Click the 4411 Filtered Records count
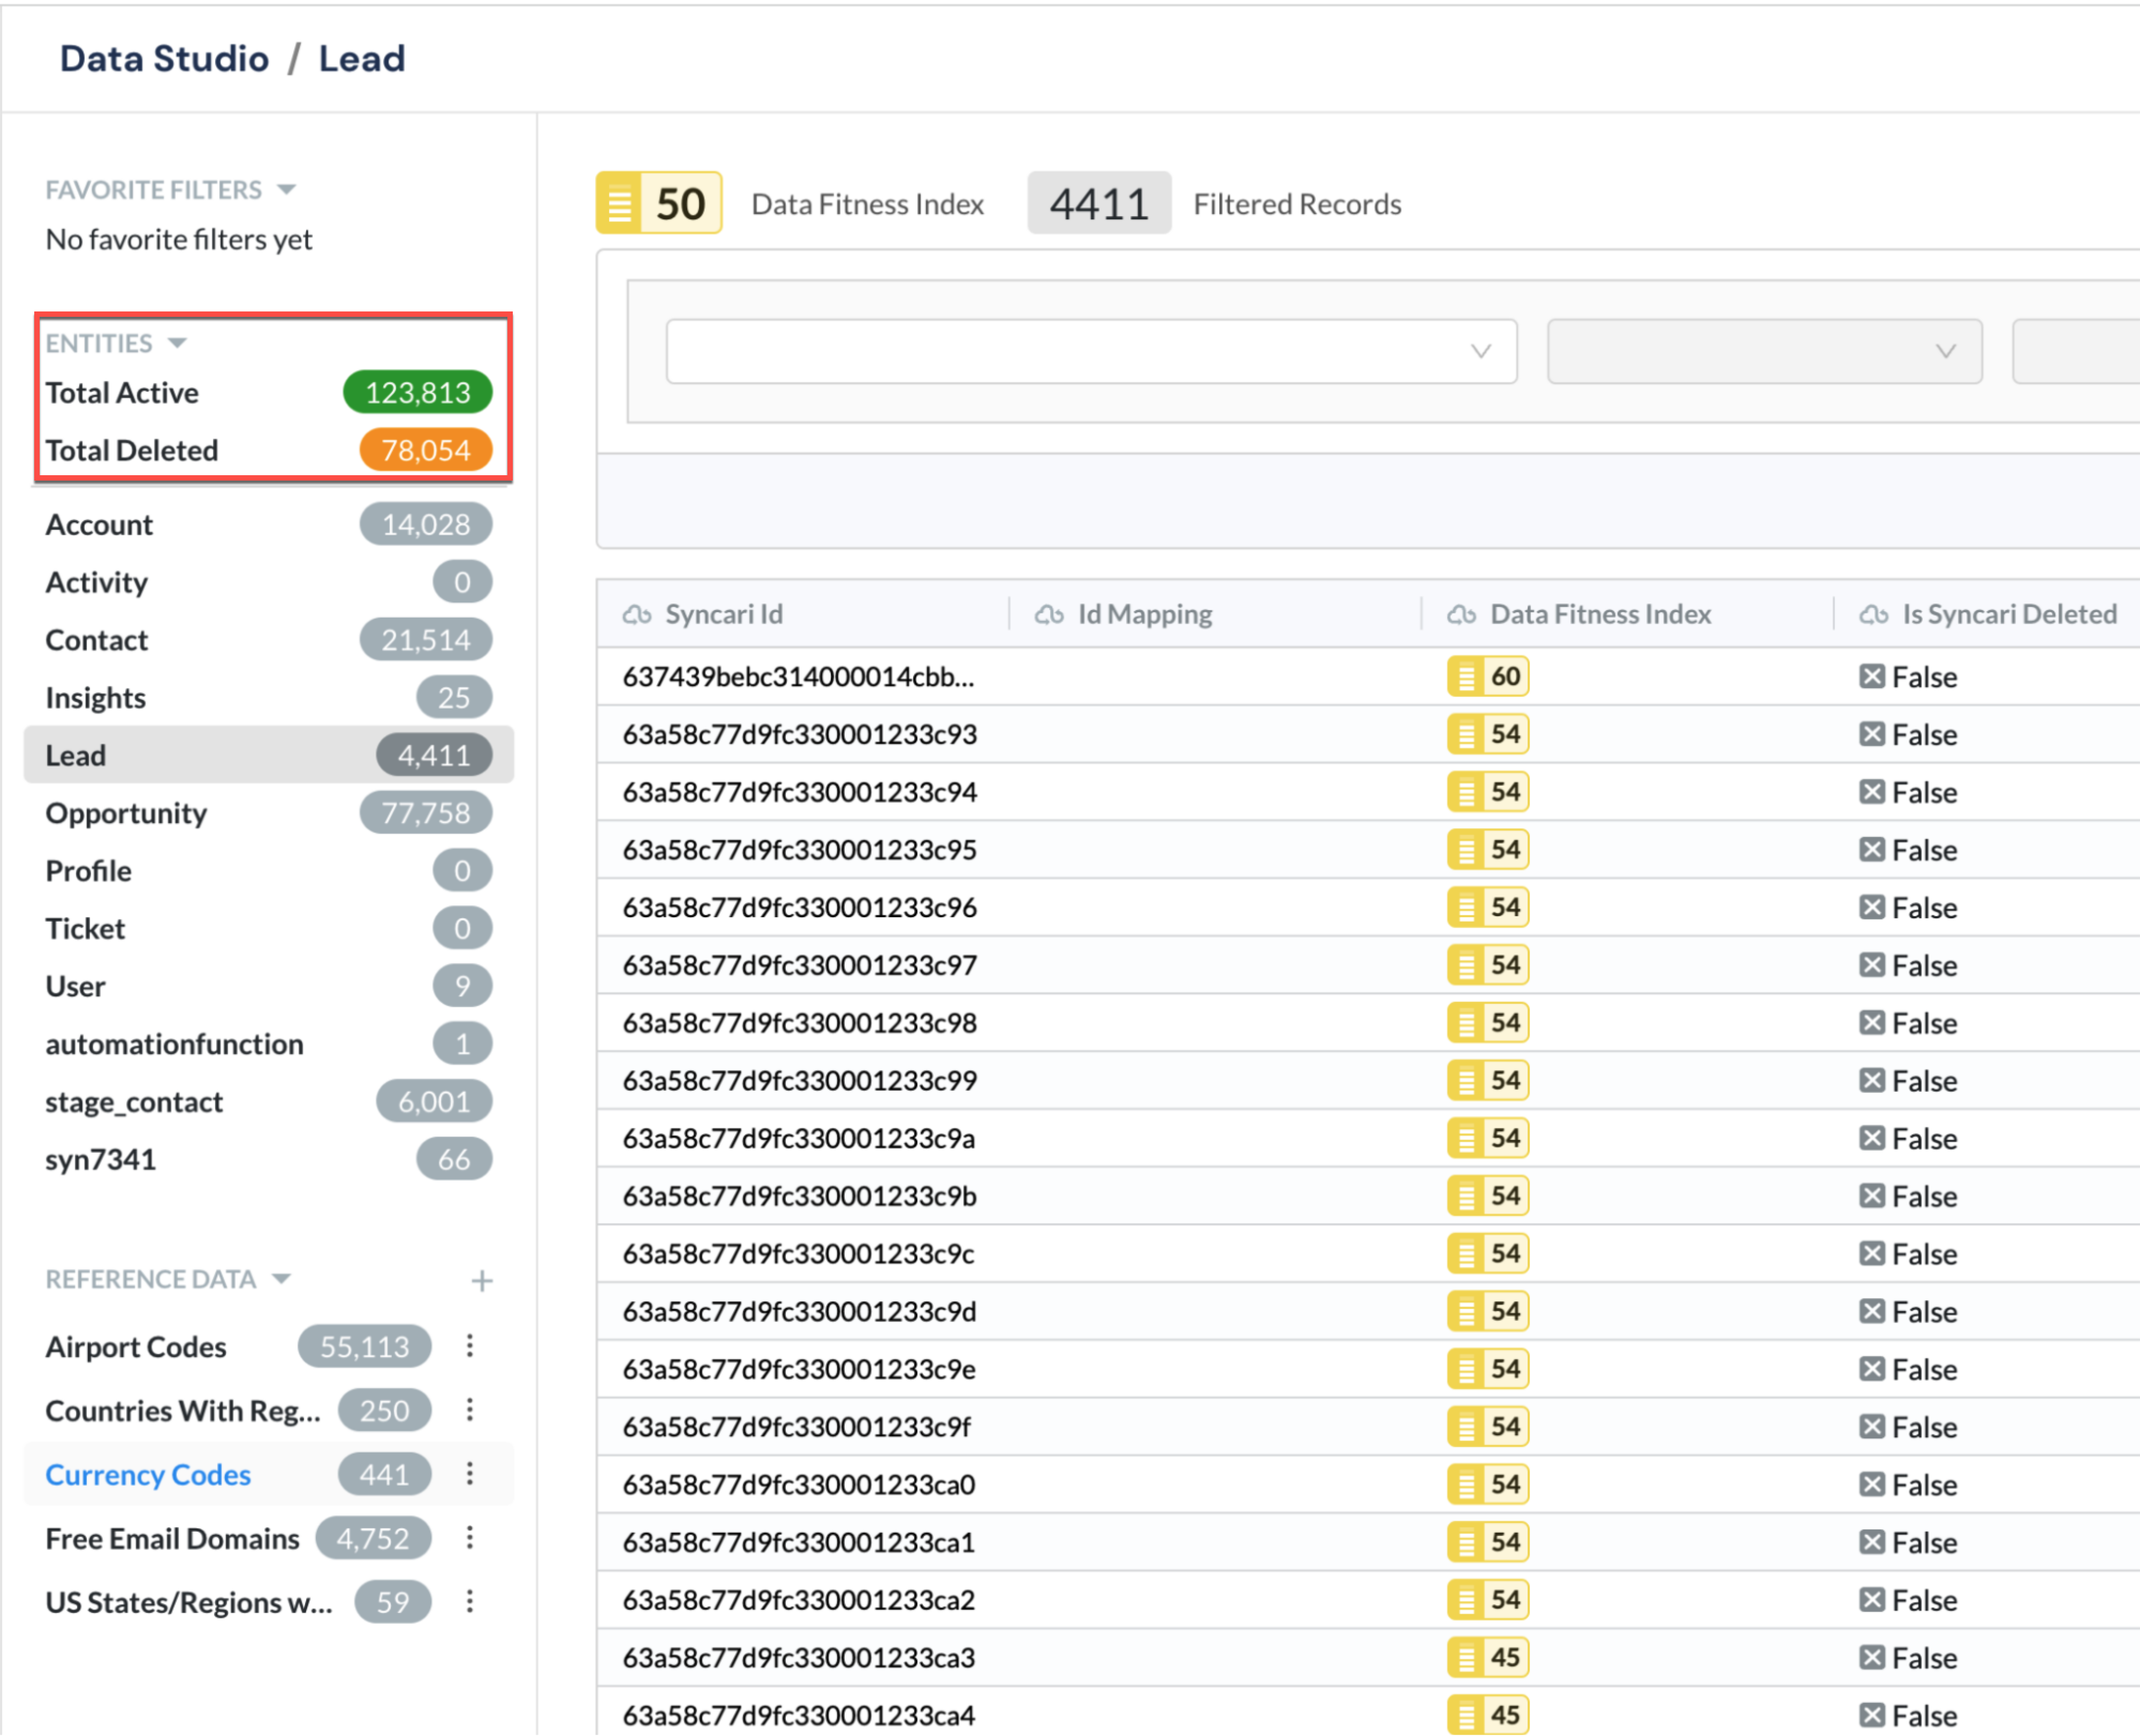This screenshot has width=2140, height=1736. tap(1099, 203)
